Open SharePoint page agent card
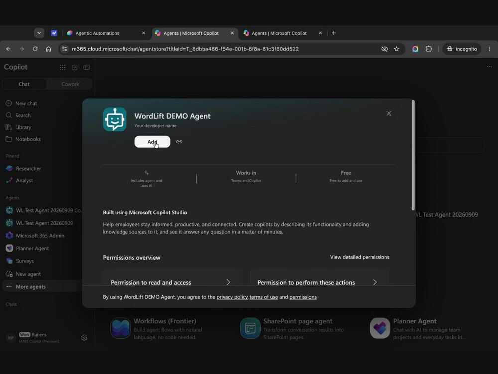498x374 pixels. point(292,329)
